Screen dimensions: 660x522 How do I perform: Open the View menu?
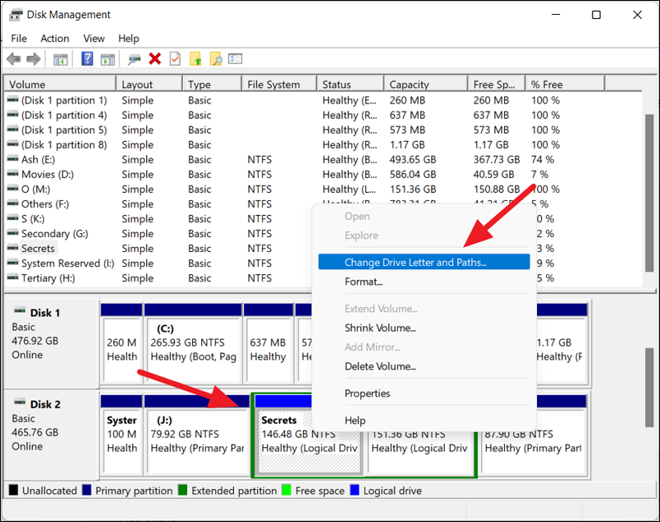94,39
